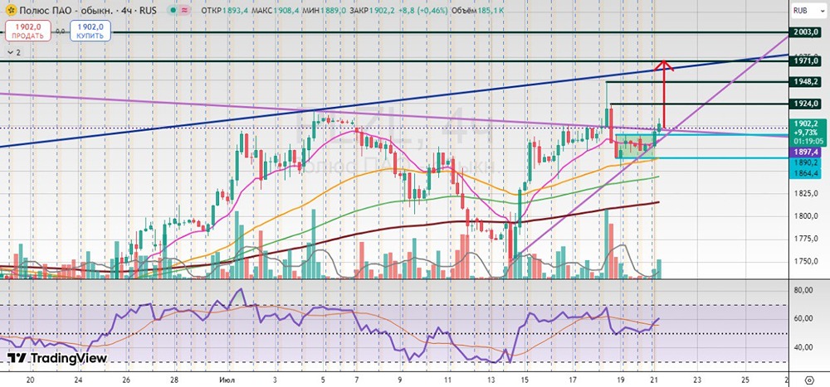This screenshot has height=387, width=830.
Task: Click the 1775,0 price scale value
Action: coord(806,239)
